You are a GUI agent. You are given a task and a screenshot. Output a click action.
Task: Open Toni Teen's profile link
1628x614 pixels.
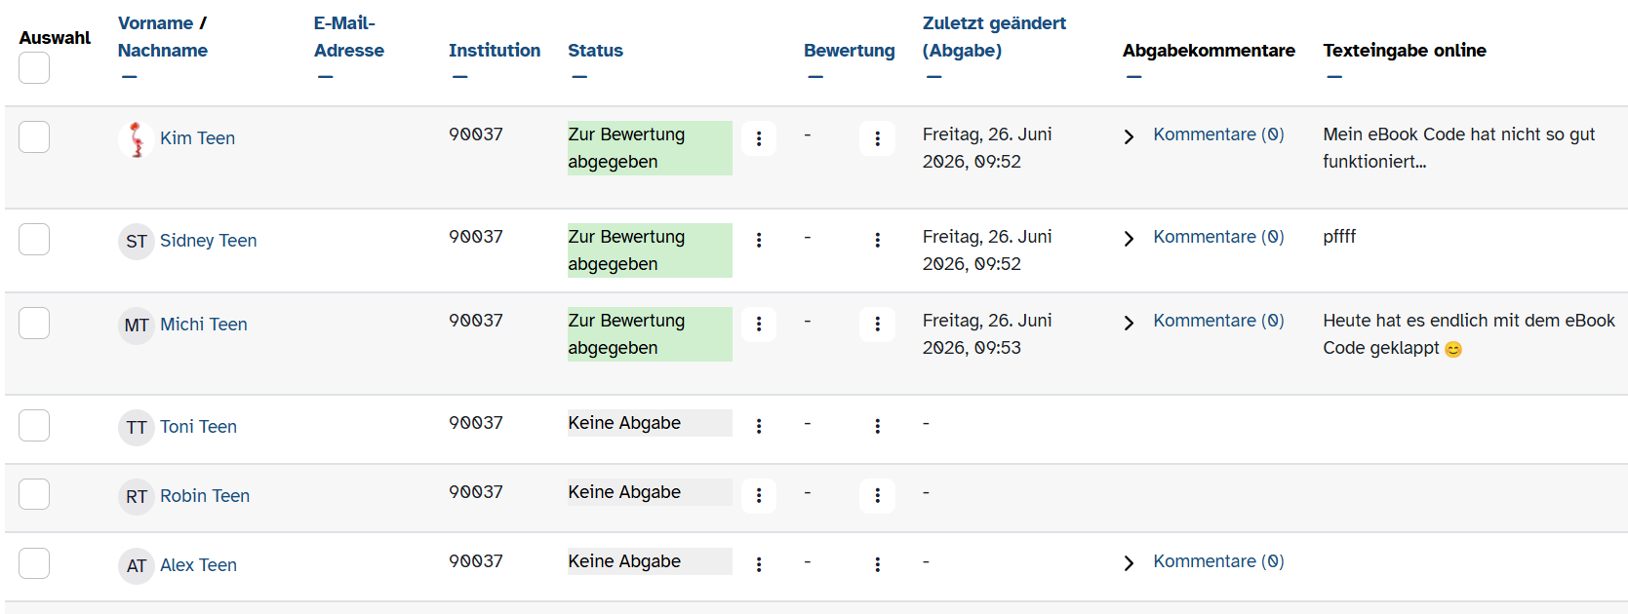(198, 427)
